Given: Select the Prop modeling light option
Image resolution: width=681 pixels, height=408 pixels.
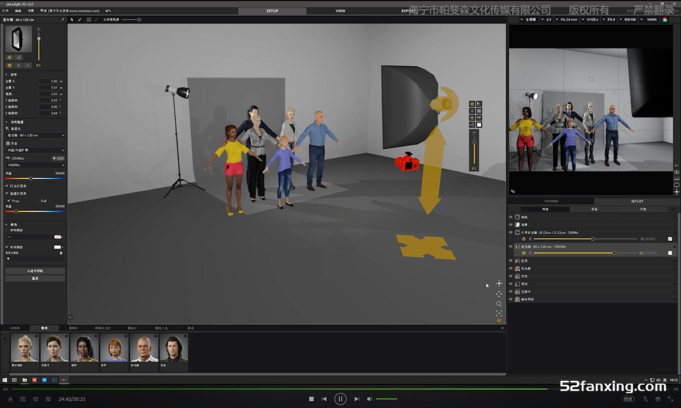Looking at the screenshot, I should pos(8,201).
